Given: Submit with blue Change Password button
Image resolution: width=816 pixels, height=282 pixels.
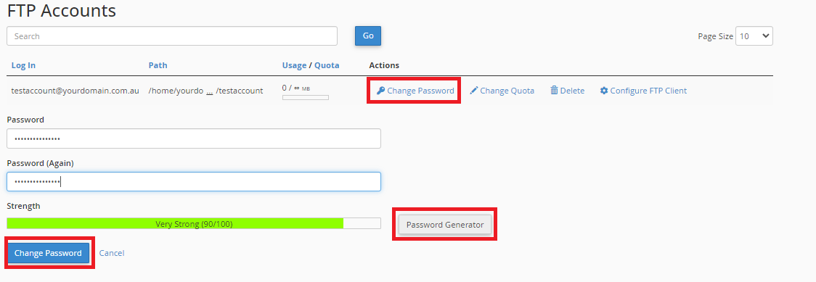Looking at the screenshot, I should click(48, 253).
